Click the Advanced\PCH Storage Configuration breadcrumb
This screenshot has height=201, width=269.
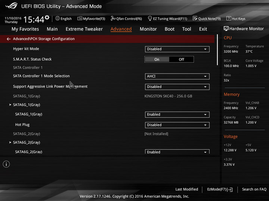click(x=44, y=39)
